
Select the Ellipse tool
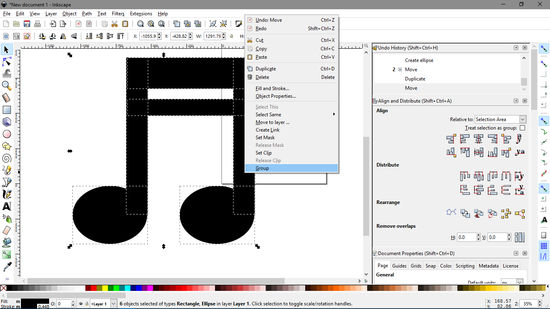6,134
